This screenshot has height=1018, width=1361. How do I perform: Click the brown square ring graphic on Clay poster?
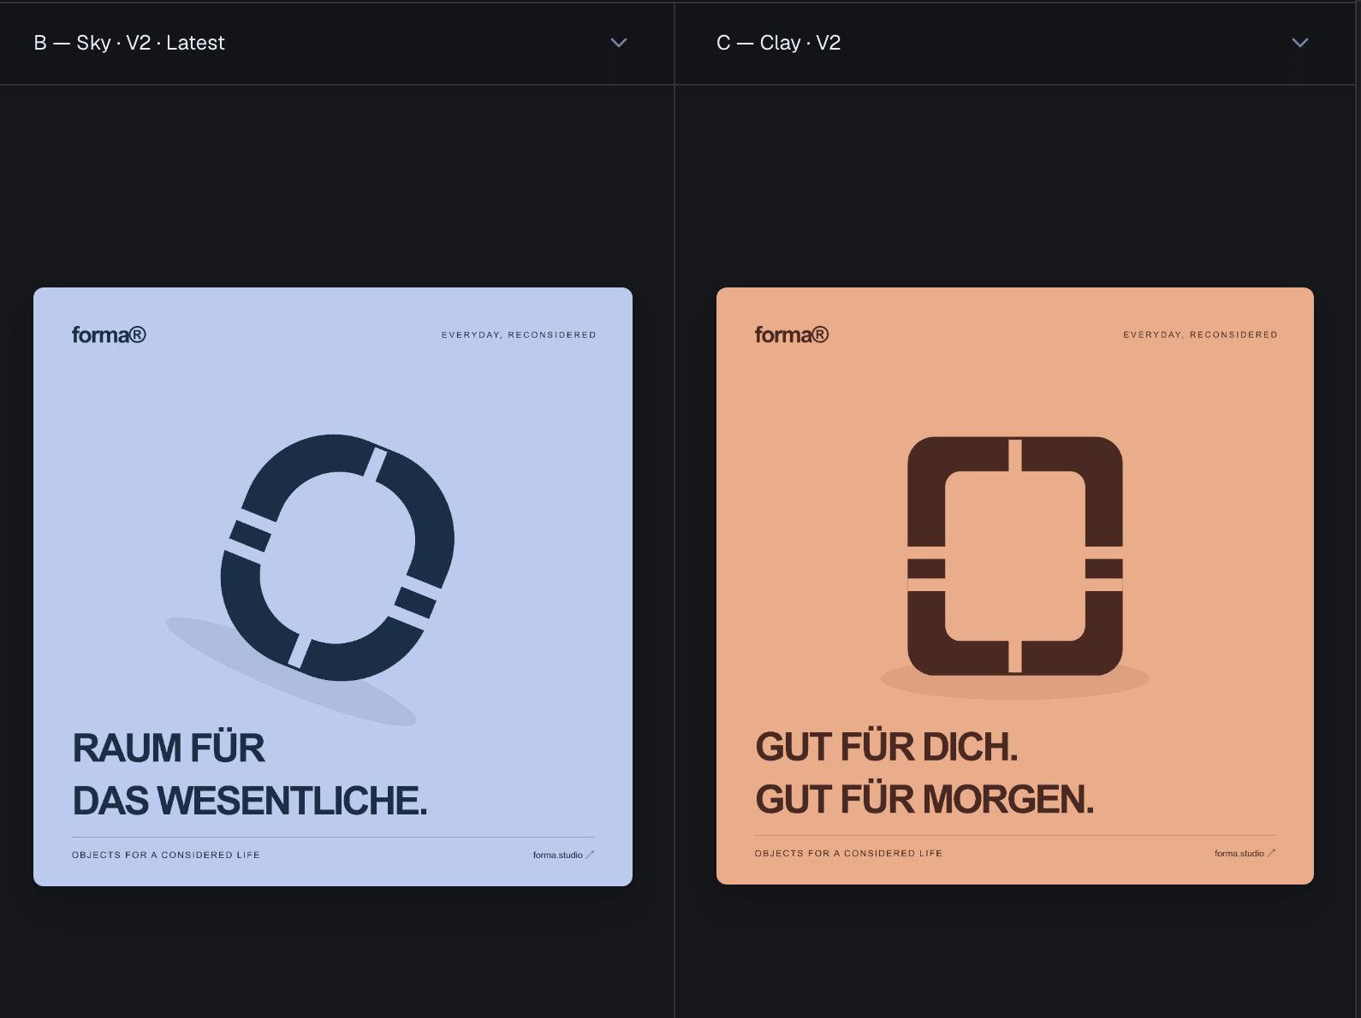point(1015,556)
